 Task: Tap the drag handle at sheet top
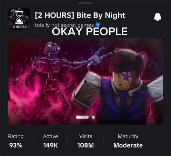click(85, 3)
